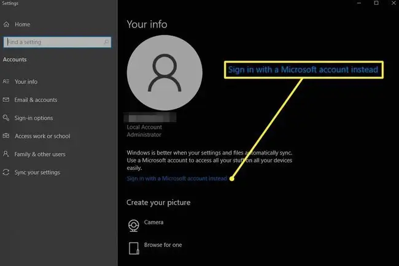The width and height of the screenshot is (399, 266).
Task: Open the Sign-in options label
Action: [x=34, y=118]
